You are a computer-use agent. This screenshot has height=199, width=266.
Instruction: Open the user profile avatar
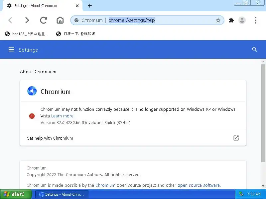coord(242,20)
